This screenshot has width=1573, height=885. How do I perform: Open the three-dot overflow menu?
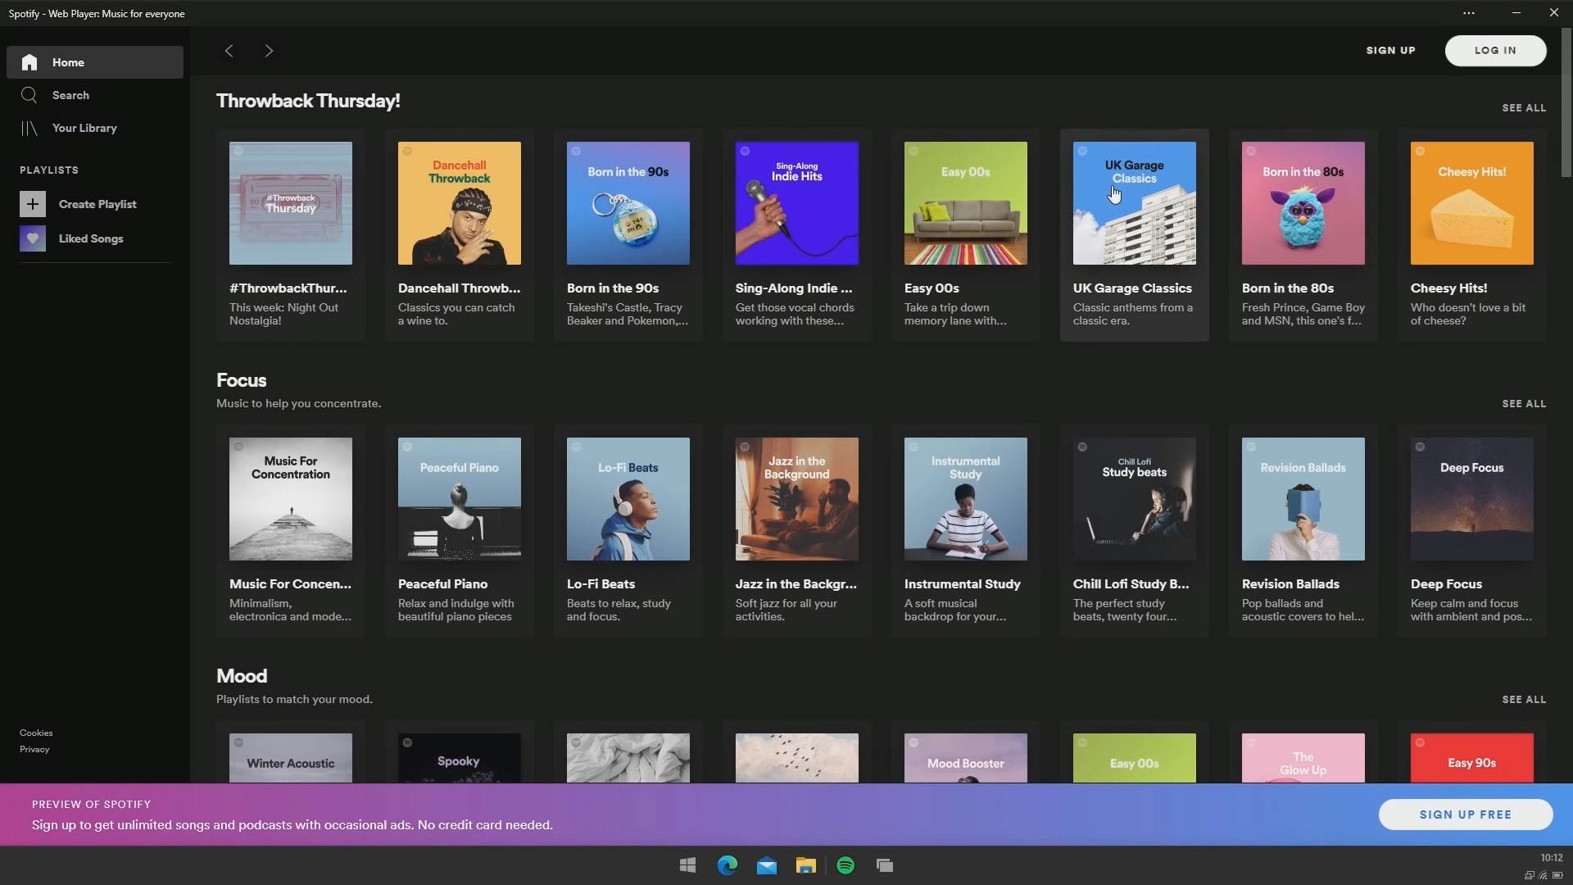(x=1469, y=12)
